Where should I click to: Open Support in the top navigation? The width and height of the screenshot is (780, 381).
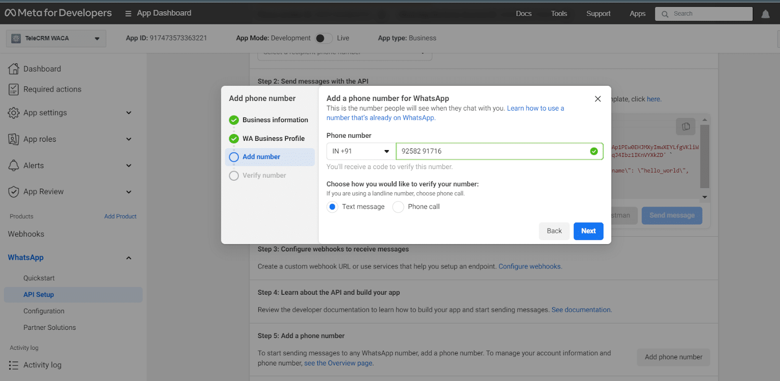tap(598, 14)
